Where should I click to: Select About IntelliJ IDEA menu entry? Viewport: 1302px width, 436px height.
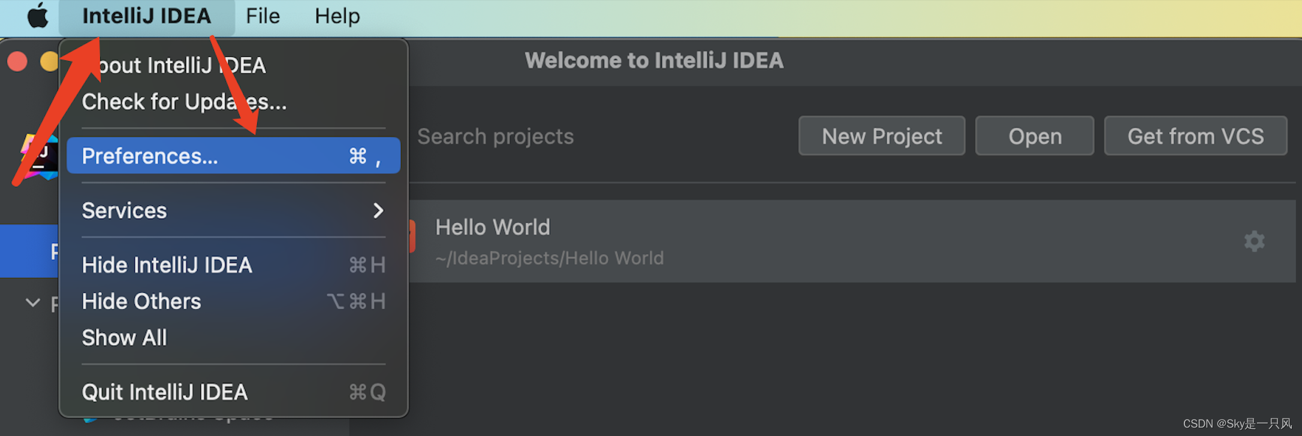tap(233, 65)
